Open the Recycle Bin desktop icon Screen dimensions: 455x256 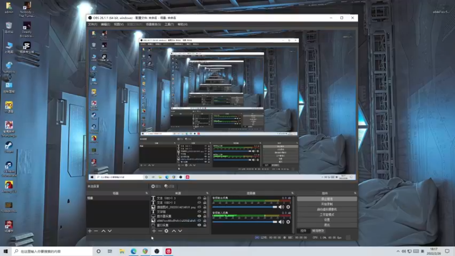(9, 27)
